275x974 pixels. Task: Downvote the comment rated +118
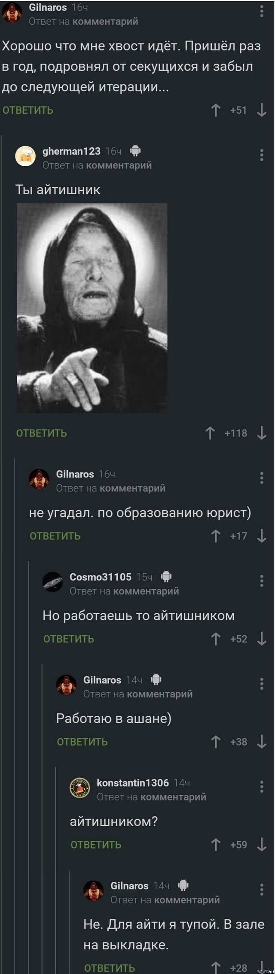(x=262, y=433)
